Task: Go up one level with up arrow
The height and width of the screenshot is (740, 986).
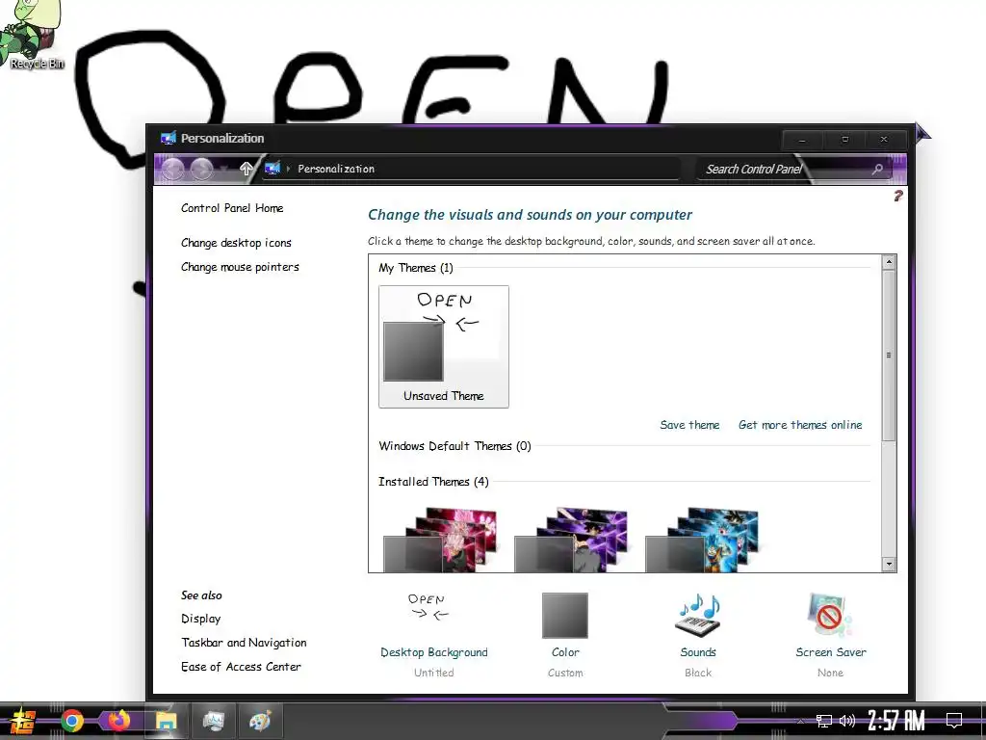Action: point(246,168)
